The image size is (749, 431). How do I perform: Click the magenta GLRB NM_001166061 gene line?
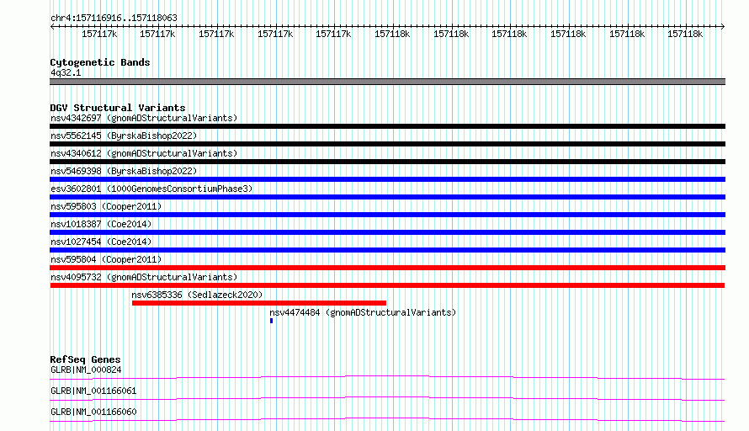click(x=387, y=398)
